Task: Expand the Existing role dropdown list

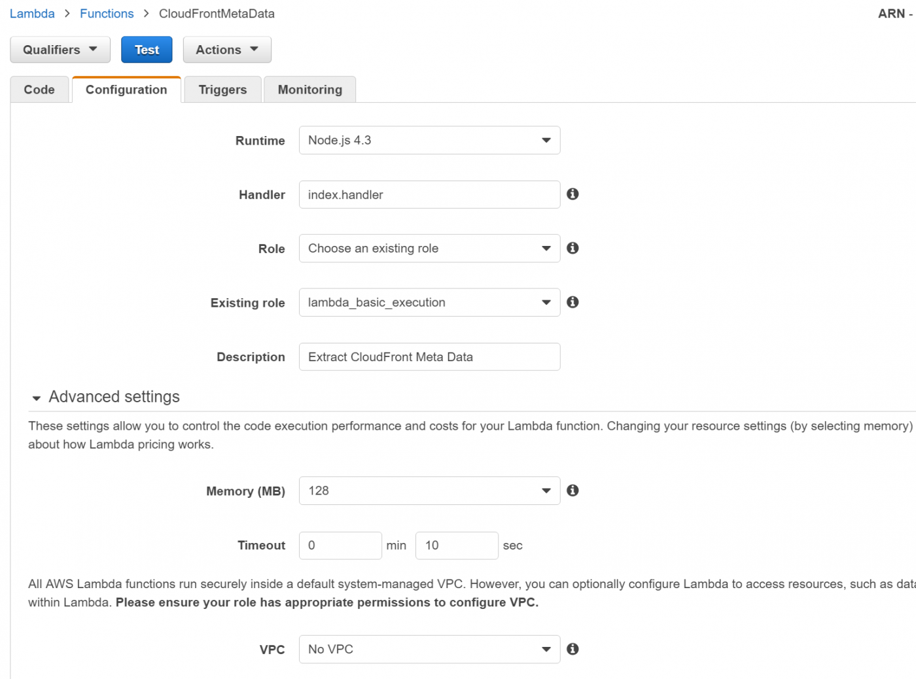Action: coord(429,303)
